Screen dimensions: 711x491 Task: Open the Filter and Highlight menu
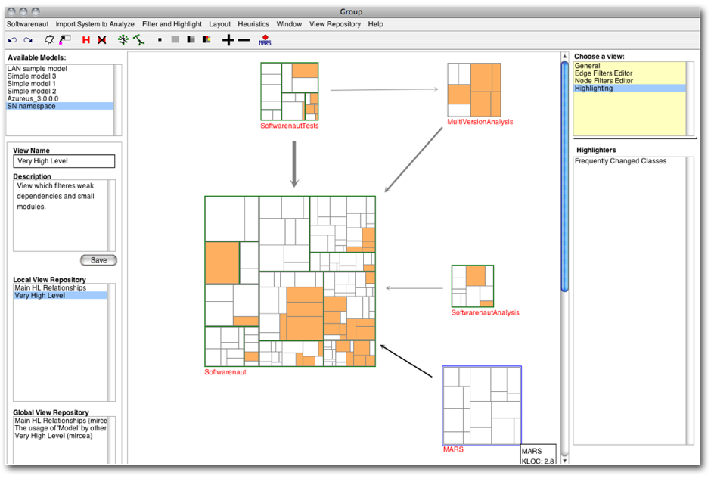(172, 24)
